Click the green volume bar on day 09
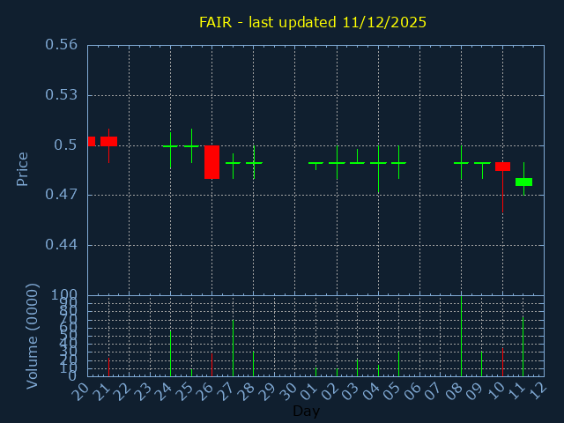Screen dimensions: 564x423 pos(481,364)
